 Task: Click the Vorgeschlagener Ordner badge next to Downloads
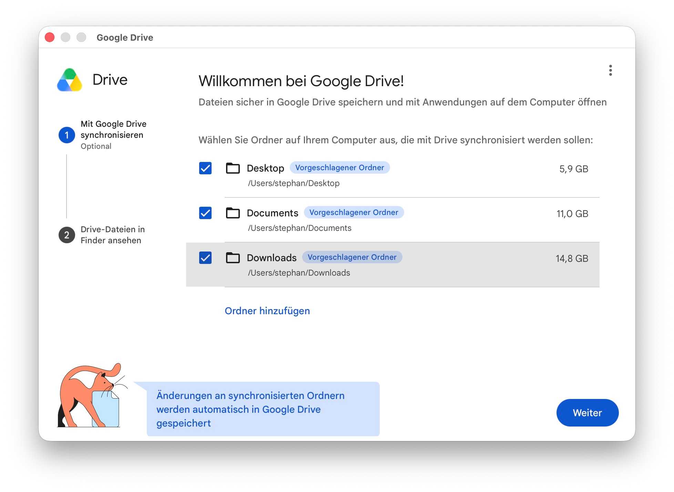(x=352, y=257)
